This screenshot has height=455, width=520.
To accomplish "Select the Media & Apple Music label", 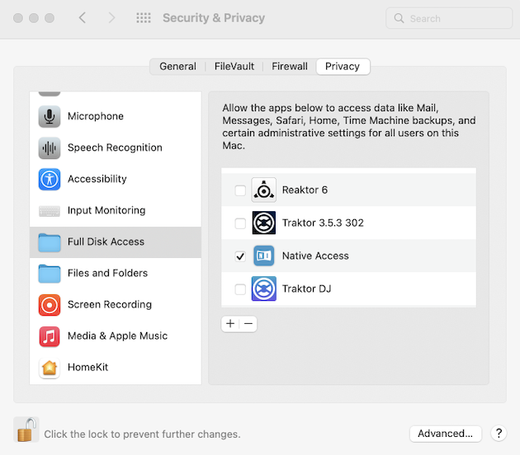I will coord(117,336).
